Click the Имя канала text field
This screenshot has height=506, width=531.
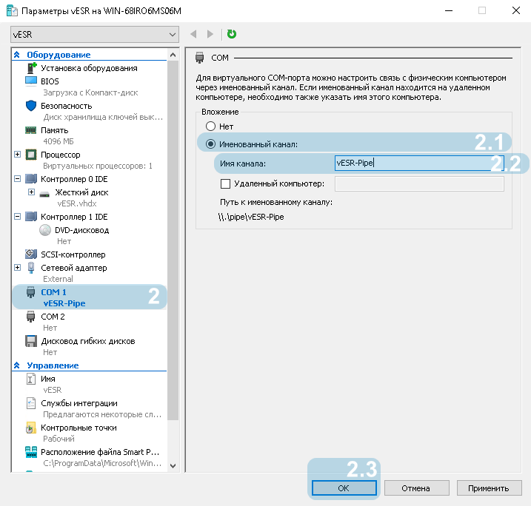click(x=419, y=163)
